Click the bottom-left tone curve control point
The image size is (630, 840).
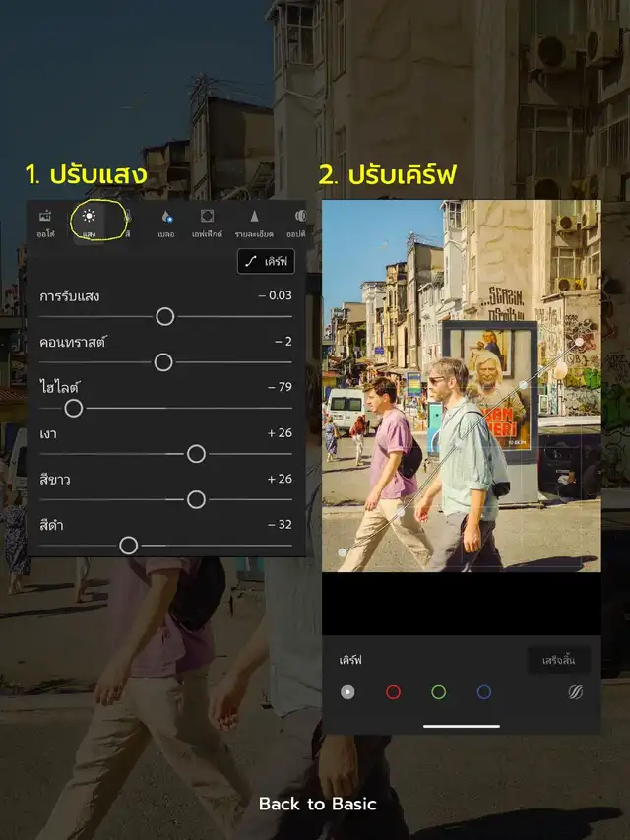point(342,552)
